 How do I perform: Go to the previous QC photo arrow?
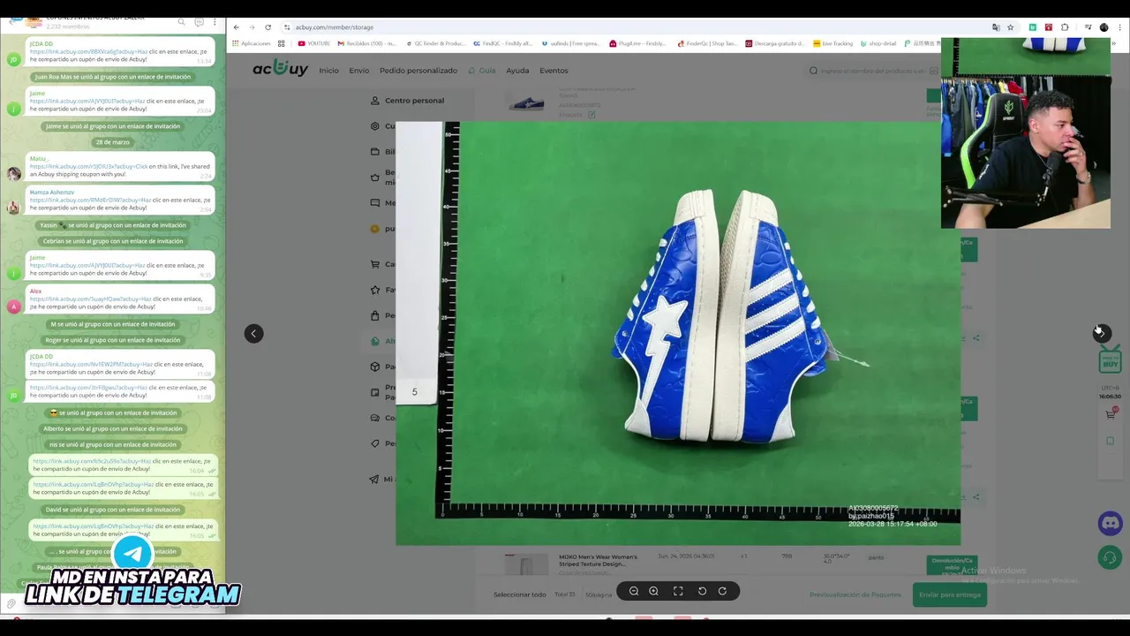coord(253,333)
